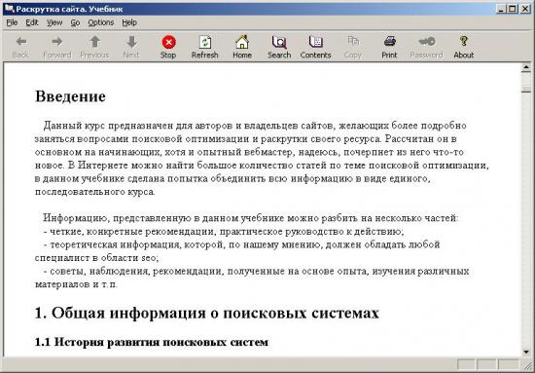This screenshot has width=535, height=373.
Task: Refresh the page via toolbar
Action: coord(205,42)
